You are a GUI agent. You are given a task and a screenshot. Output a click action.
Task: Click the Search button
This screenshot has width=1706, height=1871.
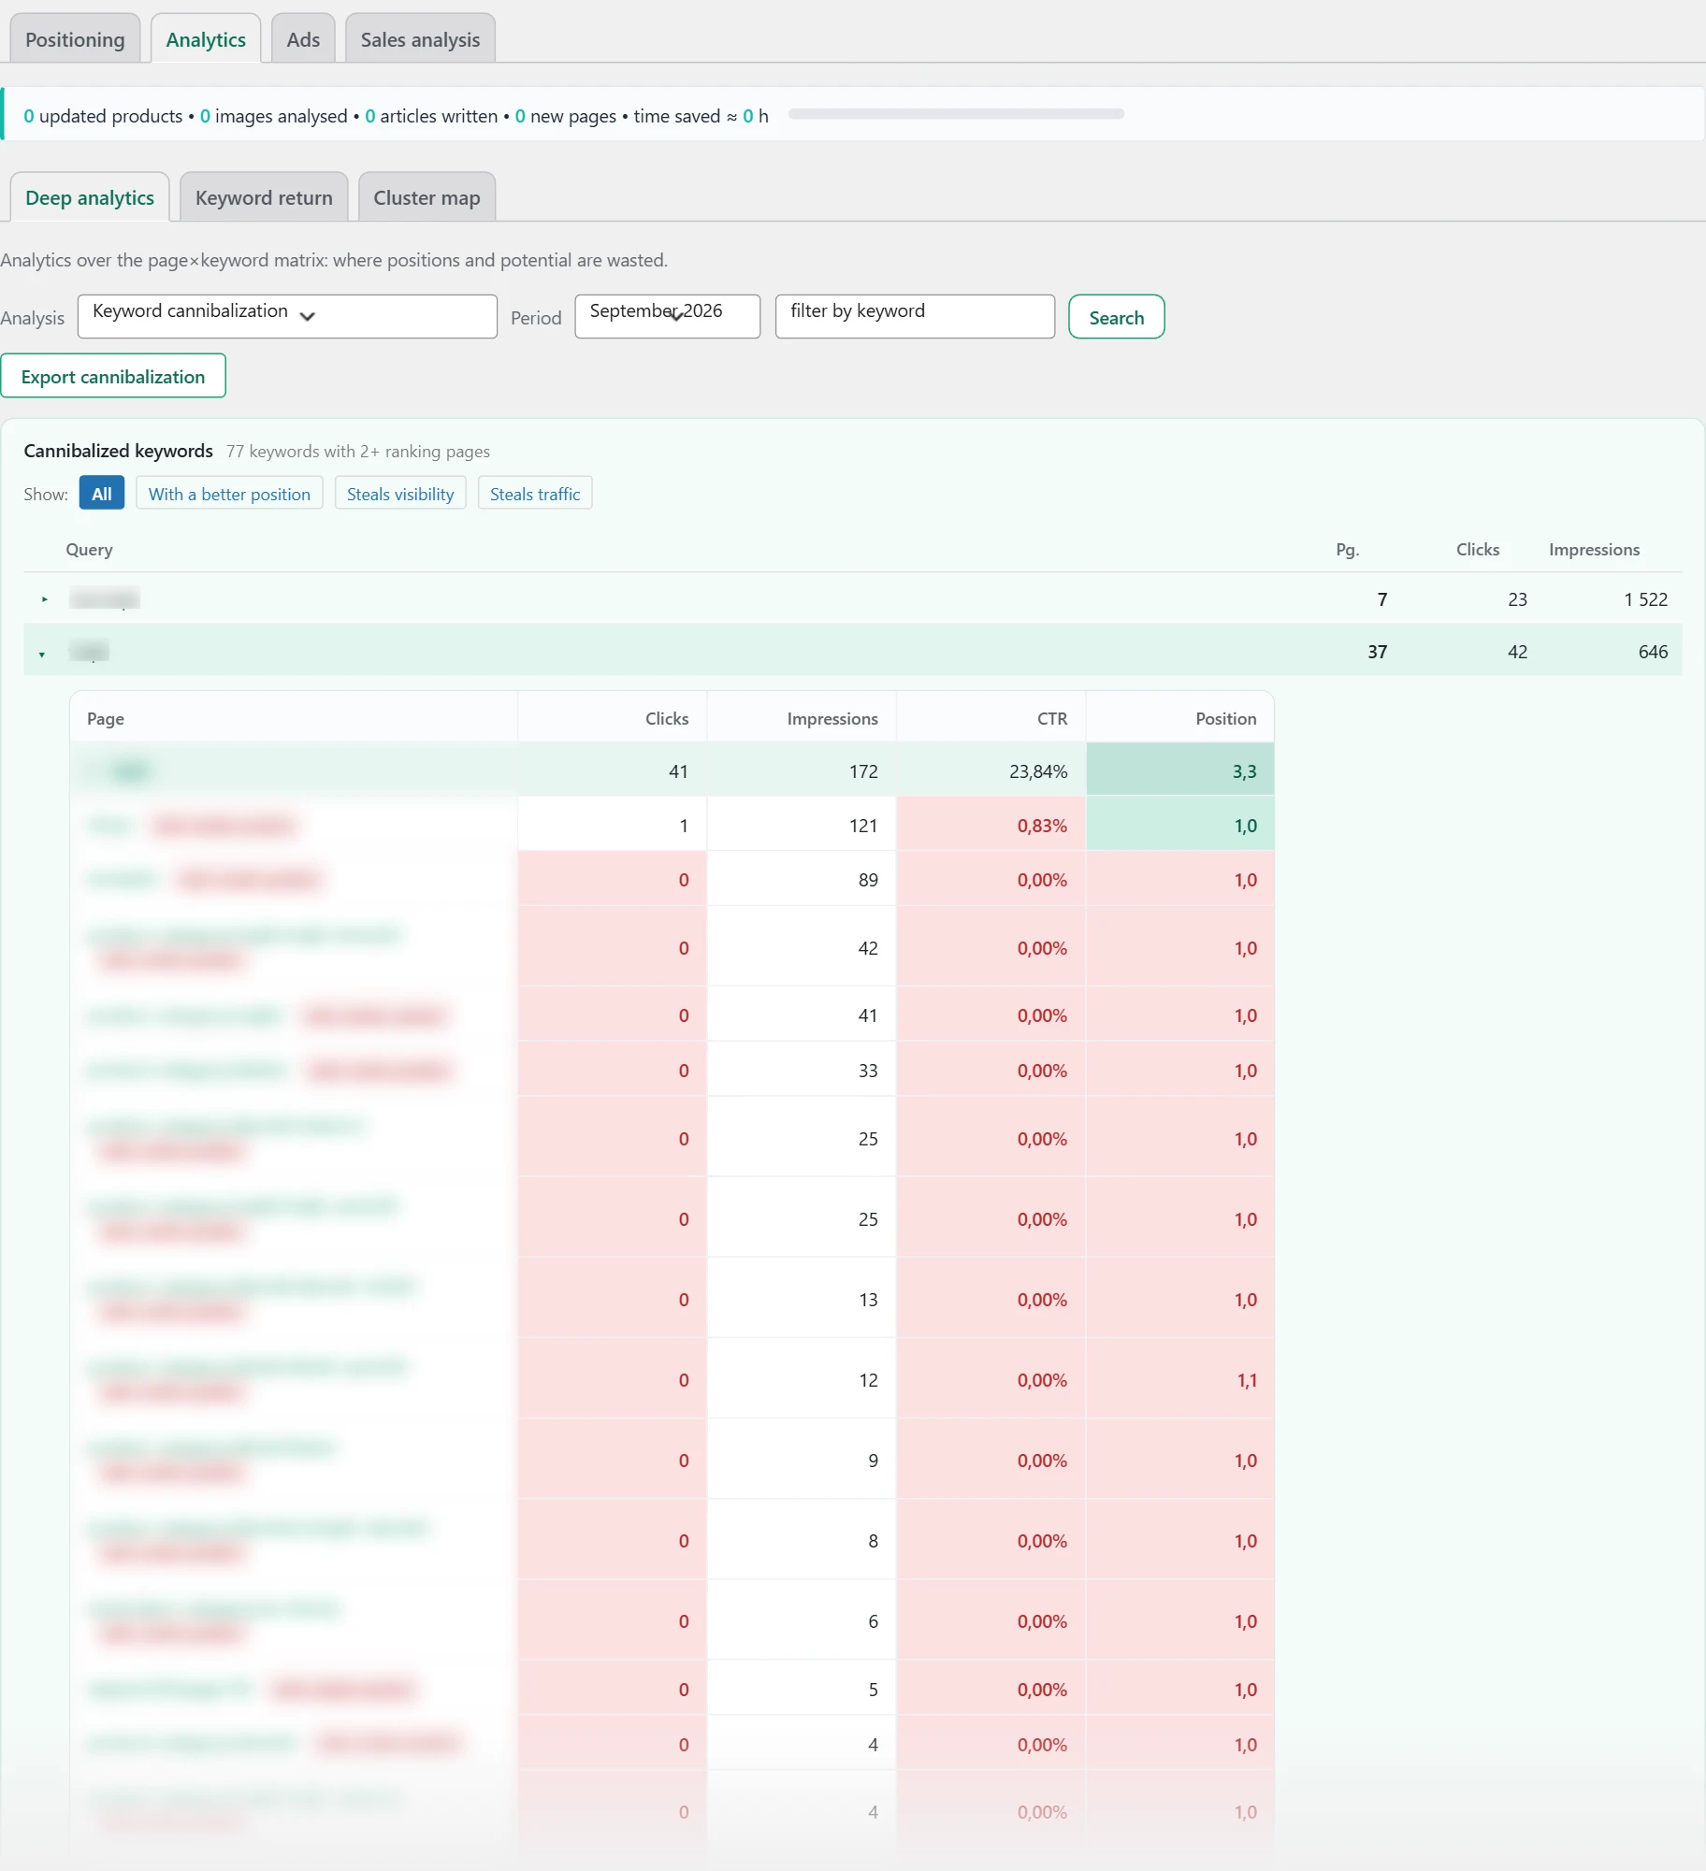(x=1116, y=317)
